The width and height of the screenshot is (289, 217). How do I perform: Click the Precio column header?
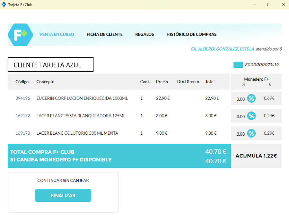162,82
